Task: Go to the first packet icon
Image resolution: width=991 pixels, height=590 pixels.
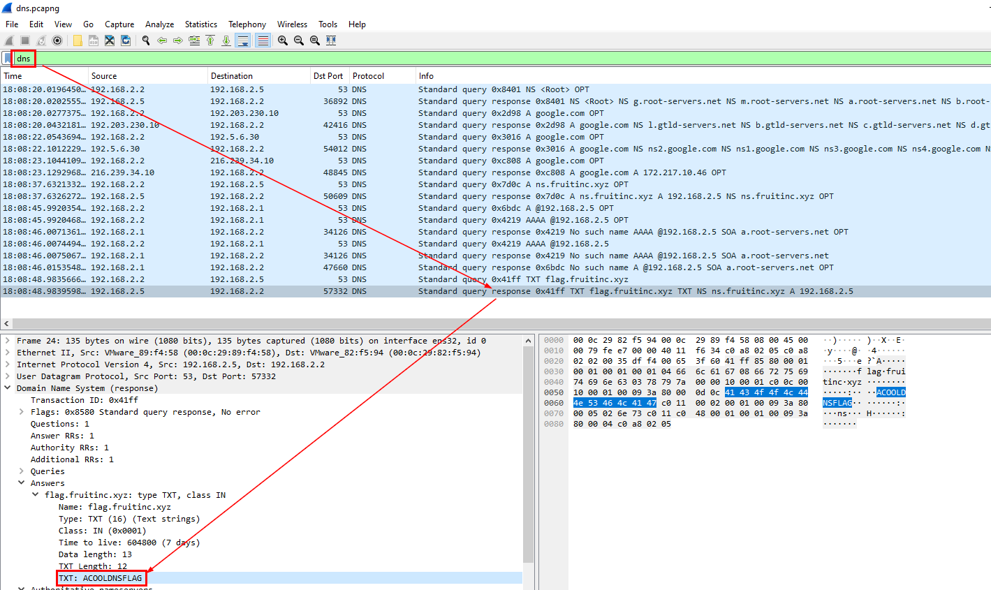Action: coord(210,41)
